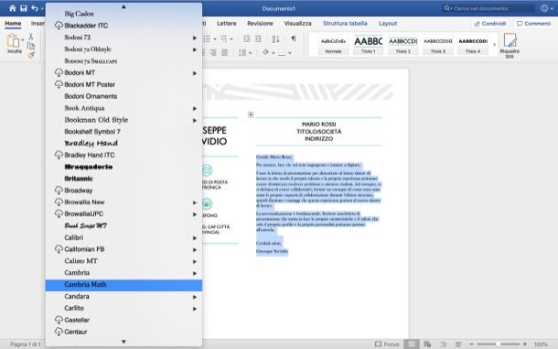Click the A-Z sort icon

point(275,38)
